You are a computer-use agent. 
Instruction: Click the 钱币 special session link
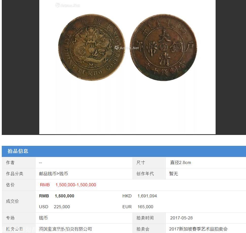point(43,218)
